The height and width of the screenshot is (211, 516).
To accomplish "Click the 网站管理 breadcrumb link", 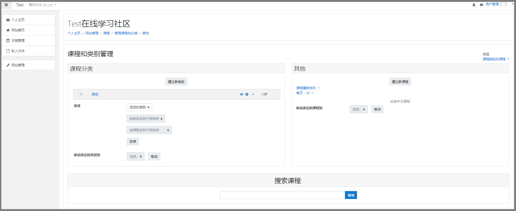I will (x=92, y=33).
